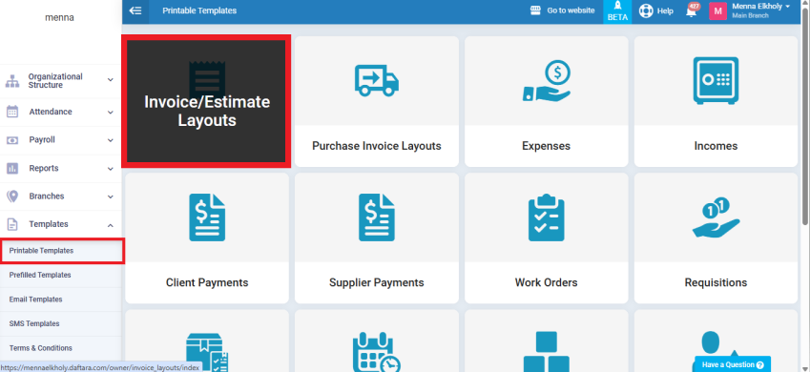The width and height of the screenshot is (810, 372).
Task: Click the Printable Templates header title
Action: tap(199, 10)
